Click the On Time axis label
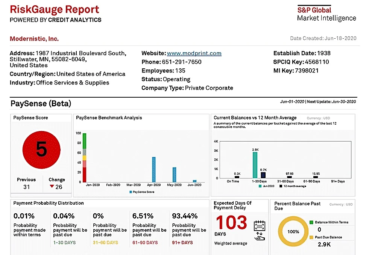Screen dimensions: 366x255 click(x=233, y=181)
